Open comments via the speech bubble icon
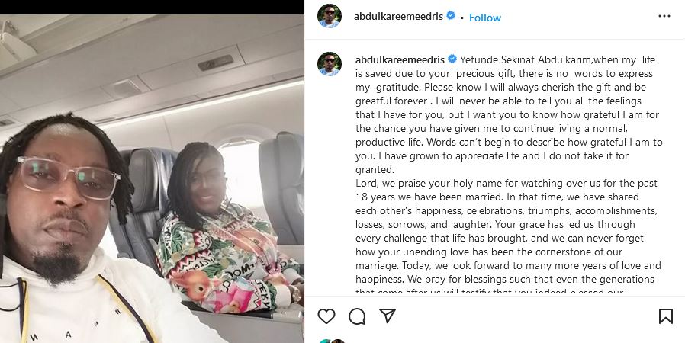The width and height of the screenshot is (685, 343). 357,316
